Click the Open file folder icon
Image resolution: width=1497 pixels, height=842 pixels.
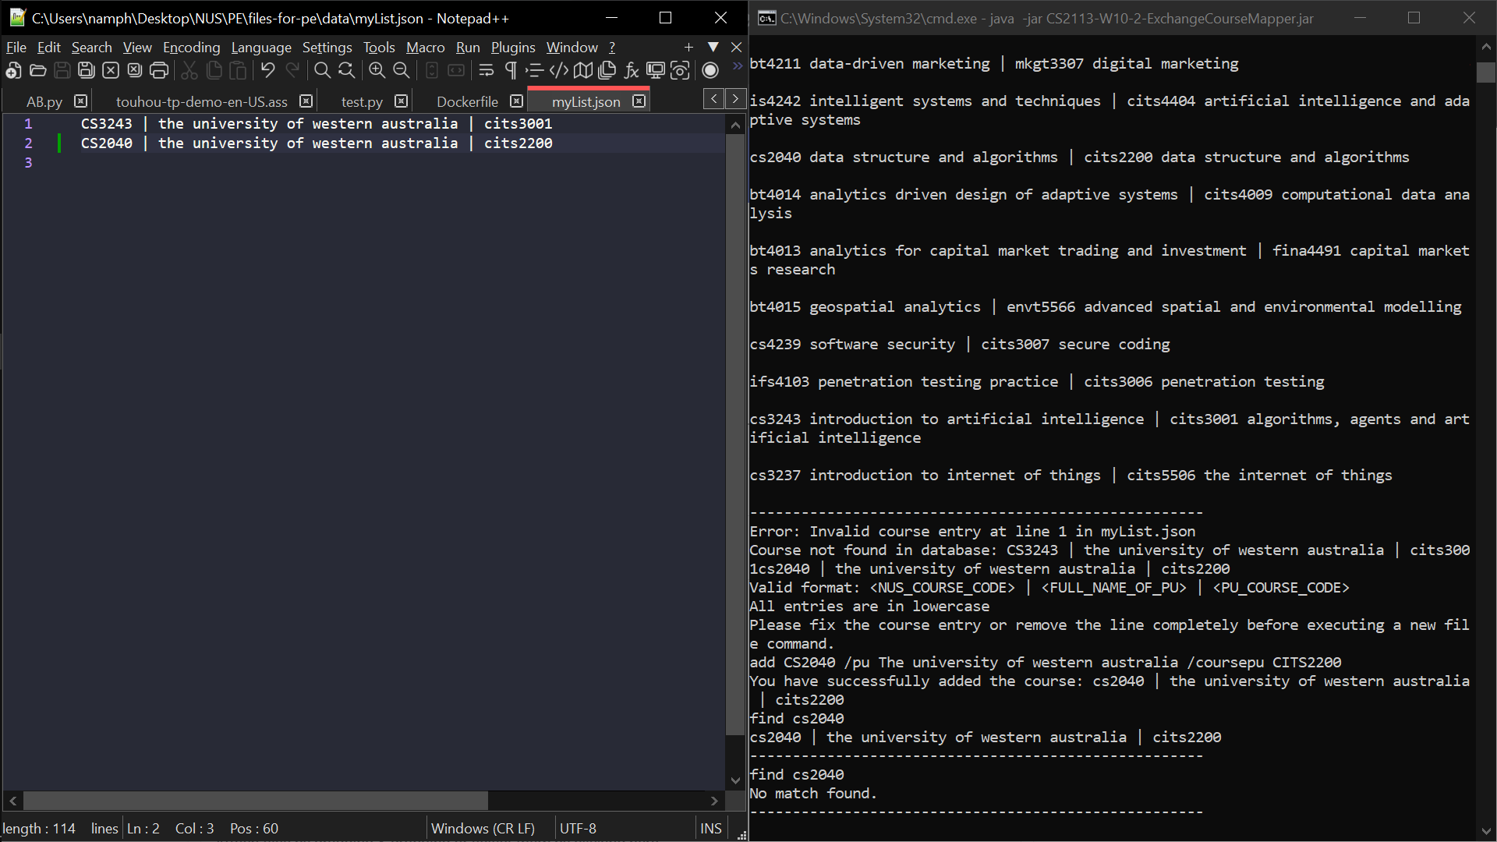(x=37, y=71)
